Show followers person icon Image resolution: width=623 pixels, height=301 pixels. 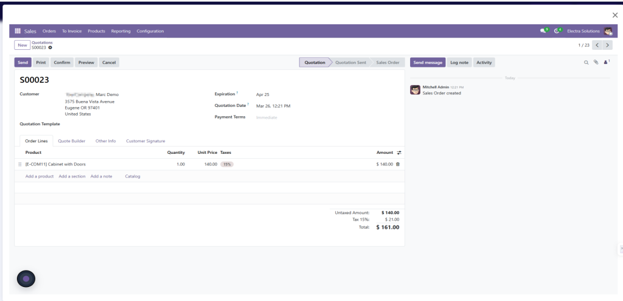click(607, 62)
